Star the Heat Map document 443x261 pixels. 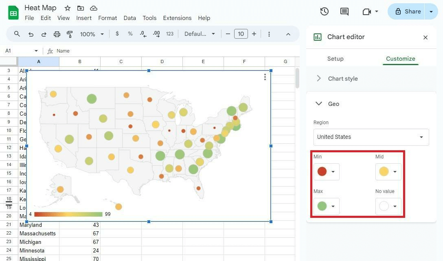(x=67, y=8)
